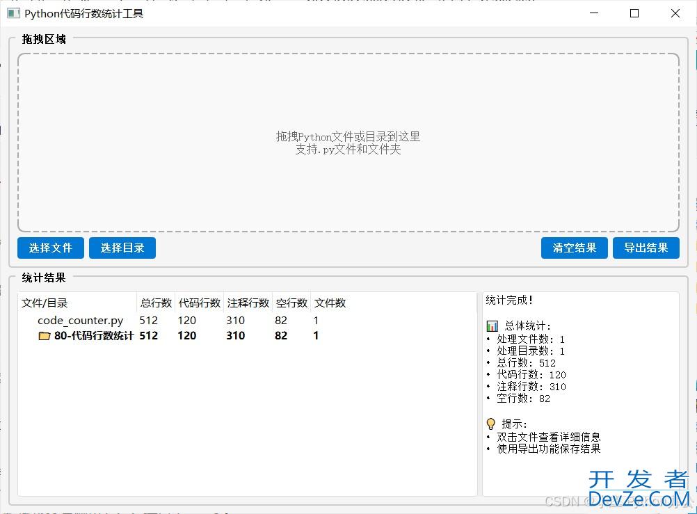Click the 代码行数 column header
The width and height of the screenshot is (697, 514).
200,303
